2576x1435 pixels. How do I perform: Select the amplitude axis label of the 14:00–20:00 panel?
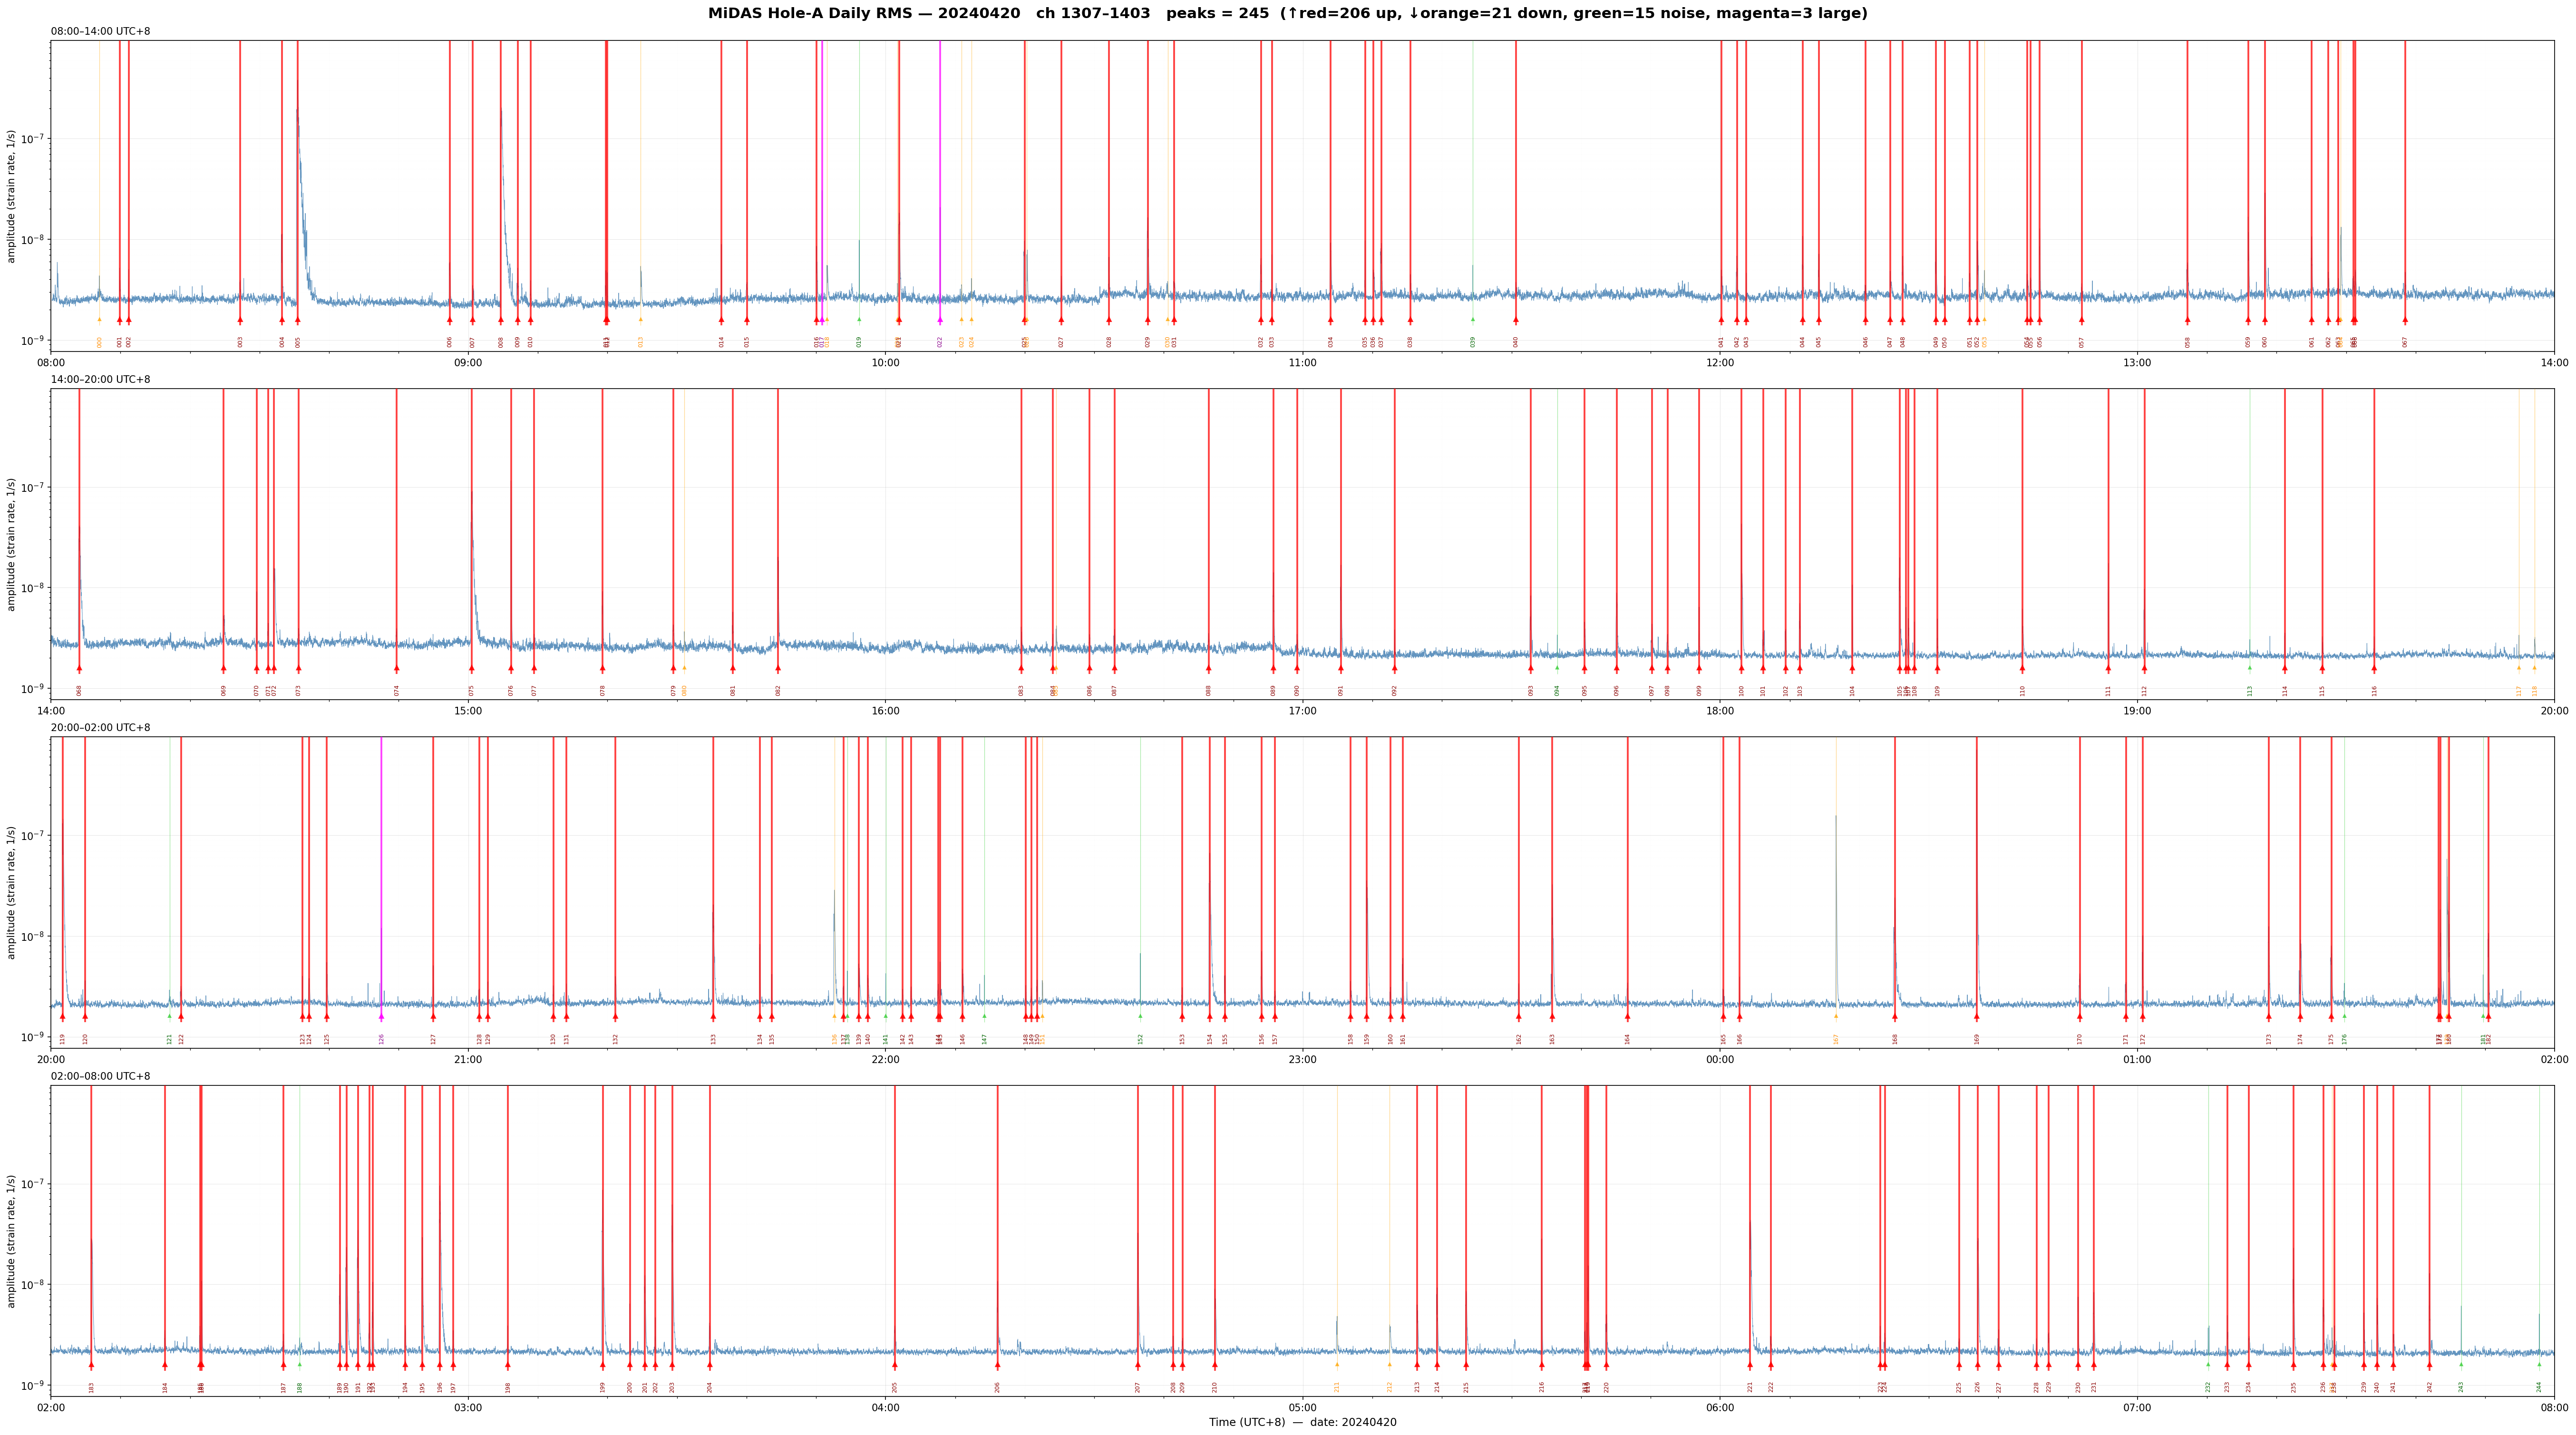(12, 544)
